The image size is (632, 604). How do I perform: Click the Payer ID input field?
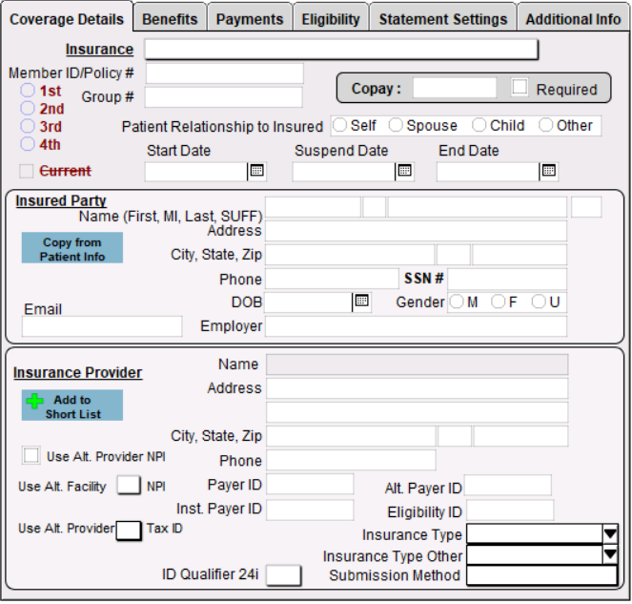click(x=310, y=485)
